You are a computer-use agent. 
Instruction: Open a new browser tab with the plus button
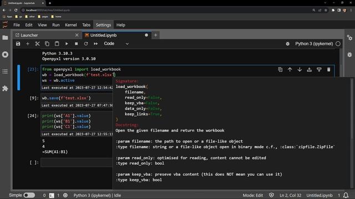[50, 3]
